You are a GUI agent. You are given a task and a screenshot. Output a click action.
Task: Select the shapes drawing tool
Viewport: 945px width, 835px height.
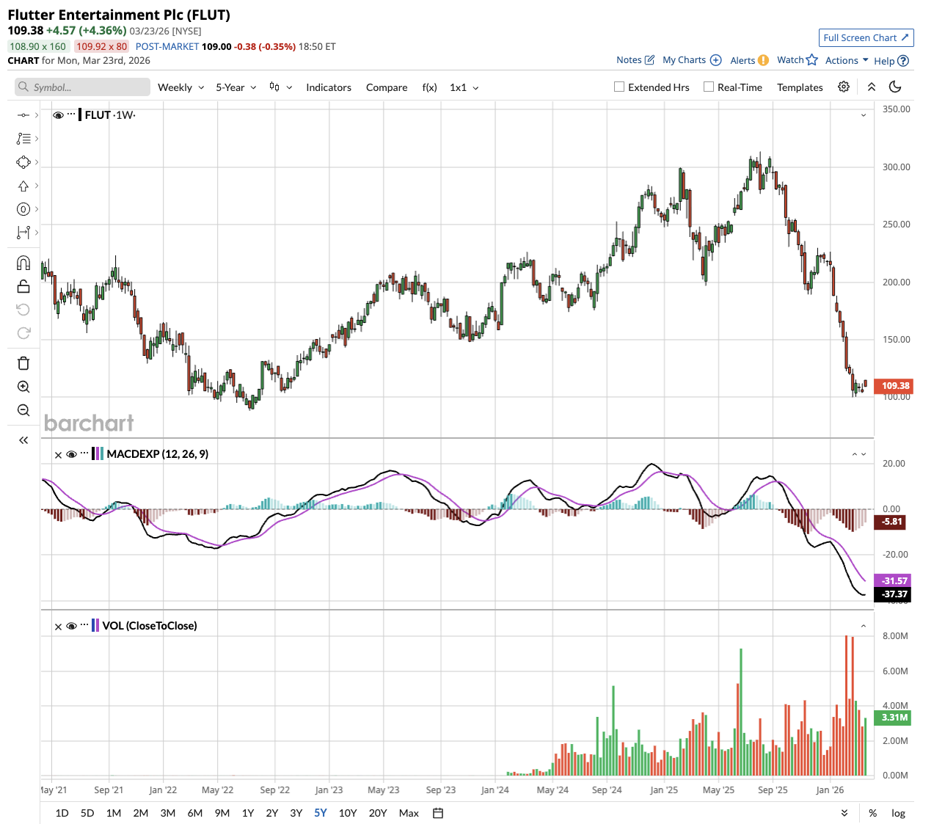[23, 162]
